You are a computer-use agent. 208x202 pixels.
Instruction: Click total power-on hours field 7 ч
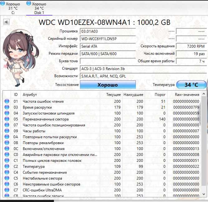coord(191,61)
